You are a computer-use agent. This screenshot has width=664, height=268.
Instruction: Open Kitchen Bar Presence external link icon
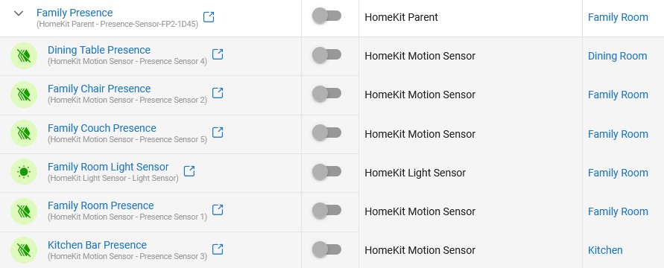pos(218,249)
